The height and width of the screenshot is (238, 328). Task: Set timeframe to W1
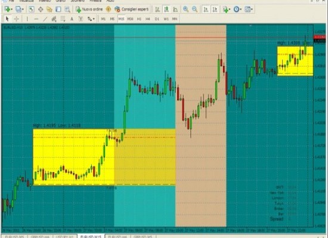coord(166,19)
